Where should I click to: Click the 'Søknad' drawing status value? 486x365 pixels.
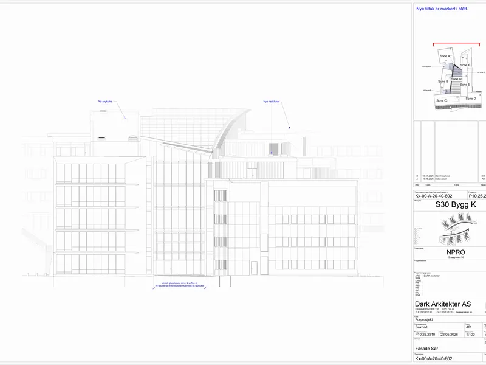421,327
